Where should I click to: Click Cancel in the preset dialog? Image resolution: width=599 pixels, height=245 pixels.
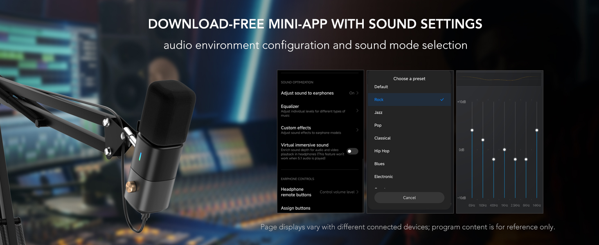pyautogui.click(x=409, y=198)
